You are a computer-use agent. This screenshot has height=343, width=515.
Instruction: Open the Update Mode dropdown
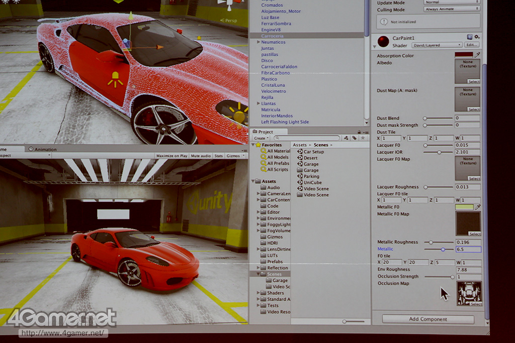[x=452, y=3]
